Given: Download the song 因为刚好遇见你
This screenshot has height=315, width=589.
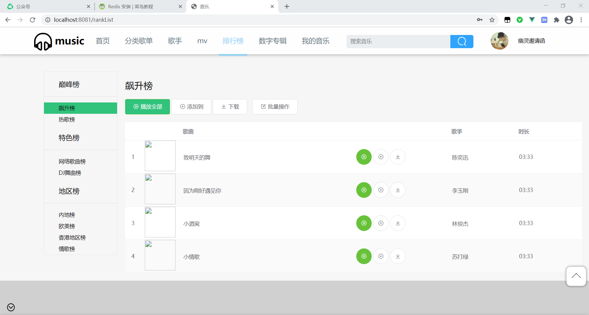Looking at the screenshot, I should pos(398,190).
